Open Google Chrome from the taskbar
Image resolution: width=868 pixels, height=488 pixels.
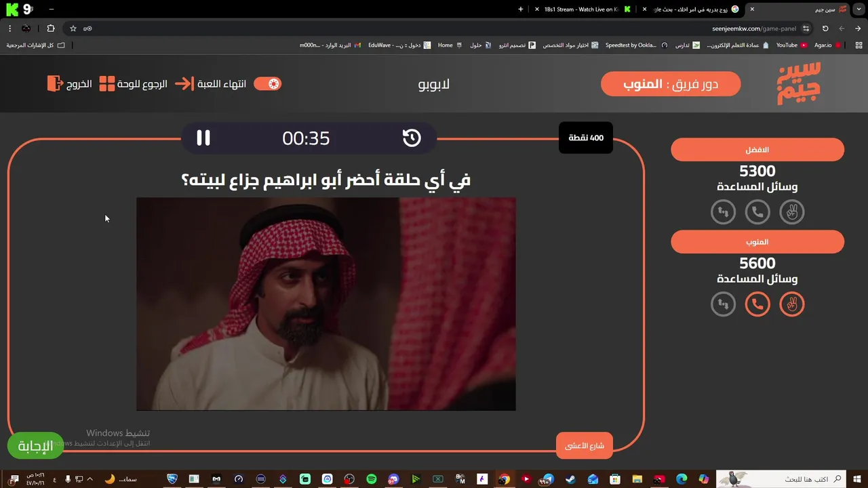click(x=504, y=479)
